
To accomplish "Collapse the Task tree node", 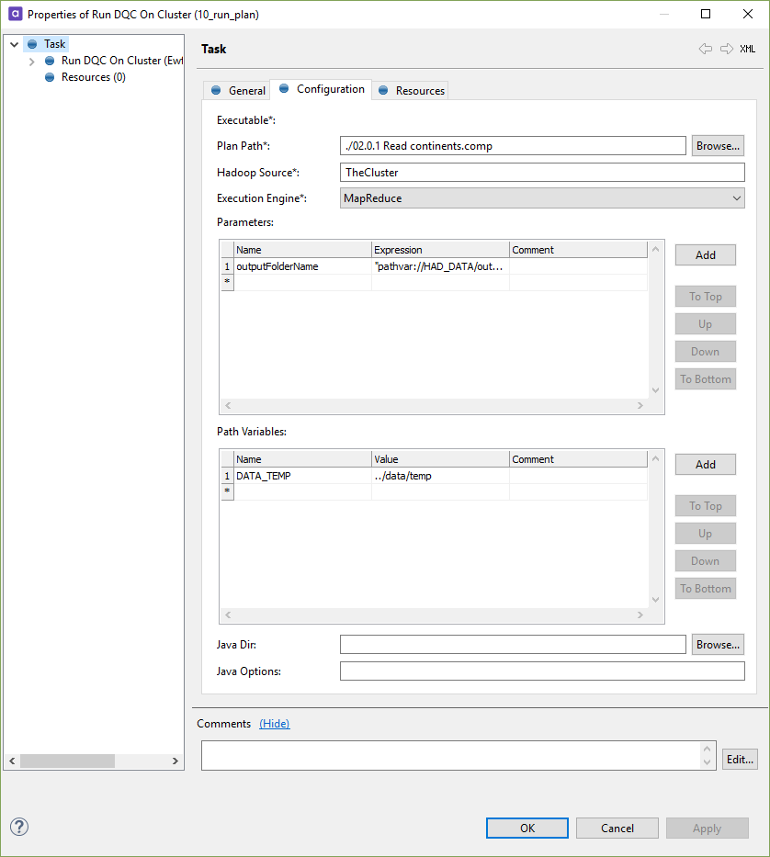I will (13, 43).
